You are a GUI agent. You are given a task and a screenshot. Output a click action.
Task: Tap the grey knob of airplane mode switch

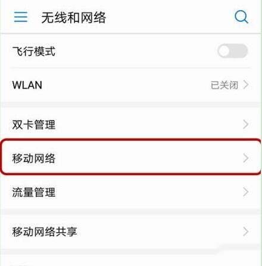point(224,51)
